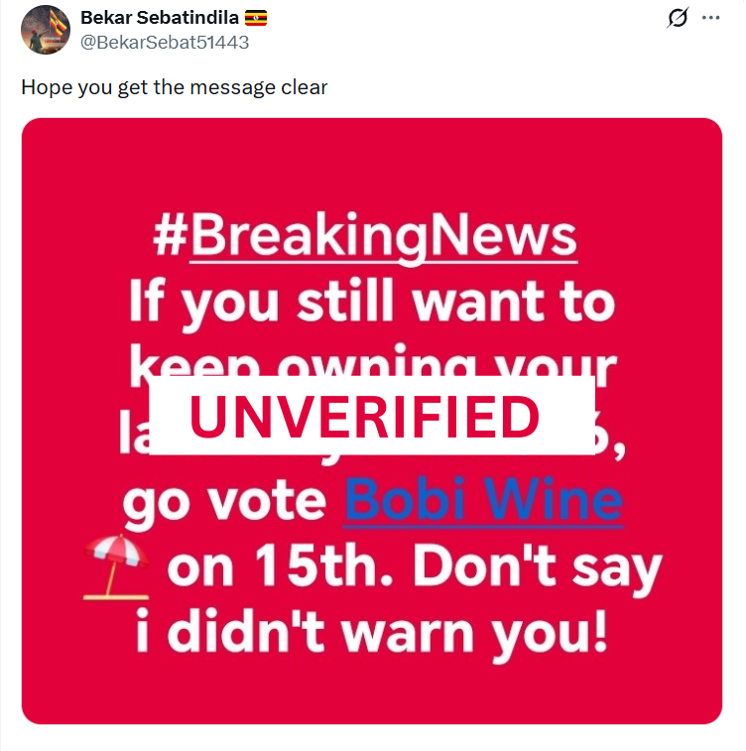This screenshot has width=746, height=751.
Task: Click the partially hidden "keep owning your" line
Action: click(373, 363)
